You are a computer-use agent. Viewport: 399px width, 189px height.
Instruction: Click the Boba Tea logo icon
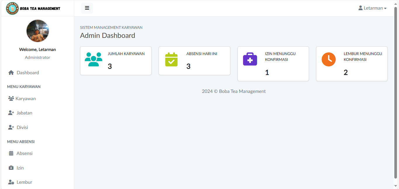coord(12,8)
